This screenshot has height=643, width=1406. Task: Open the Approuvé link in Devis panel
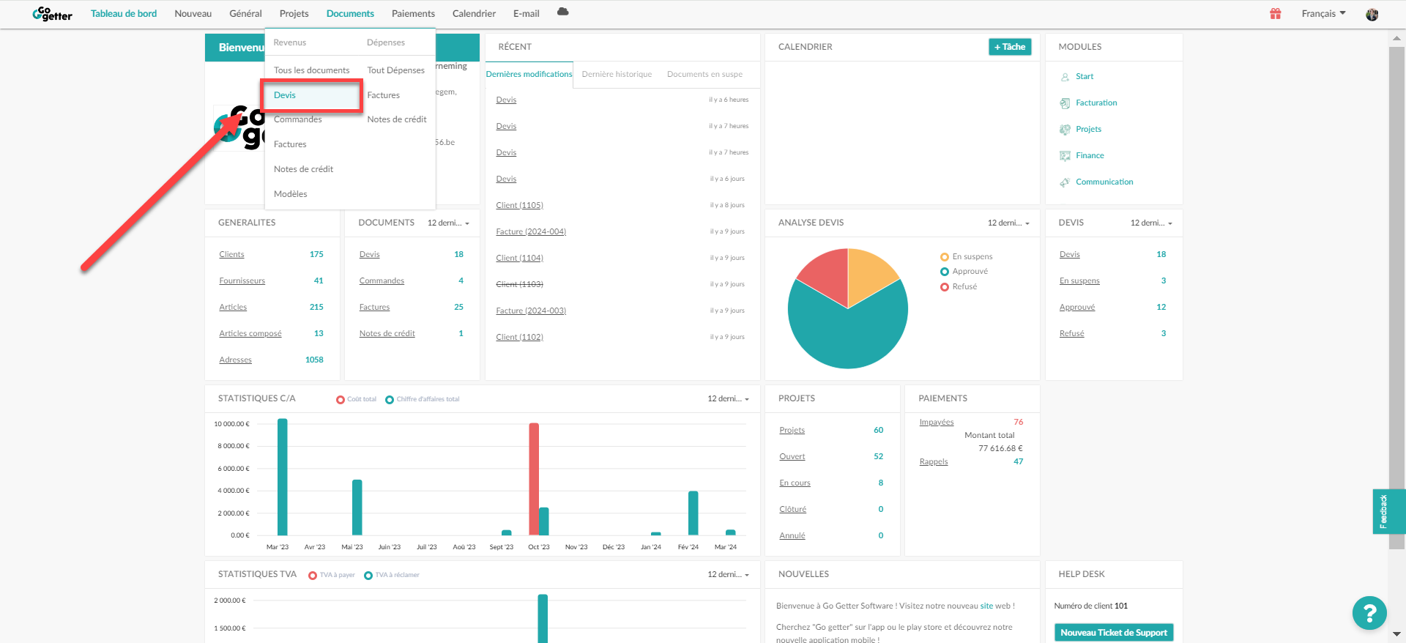pos(1076,308)
